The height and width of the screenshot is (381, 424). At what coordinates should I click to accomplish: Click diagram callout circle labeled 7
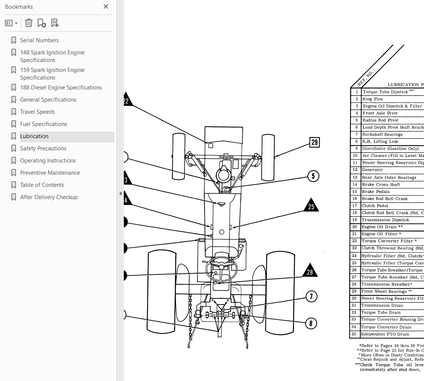[311, 297]
